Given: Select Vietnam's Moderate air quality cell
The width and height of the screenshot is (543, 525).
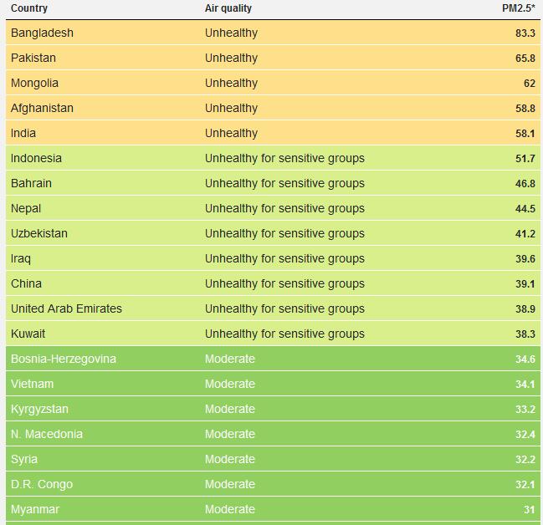Looking at the screenshot, I should (x=229, y=384).
